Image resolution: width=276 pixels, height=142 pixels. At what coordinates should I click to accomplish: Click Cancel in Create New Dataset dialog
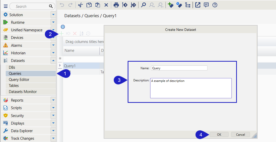[x=240, y=135]
